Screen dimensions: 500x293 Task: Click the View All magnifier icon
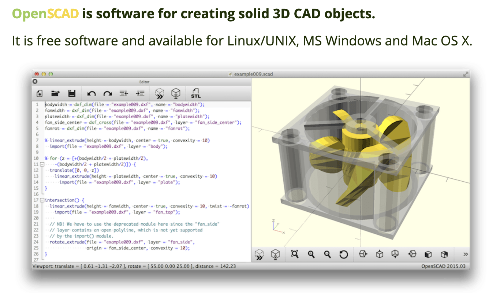pos(295,254)
